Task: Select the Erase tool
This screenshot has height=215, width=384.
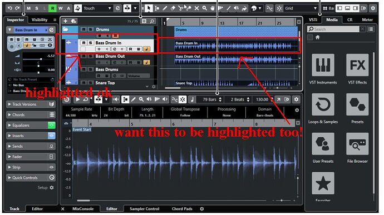Action: click(x=173, y=8)
